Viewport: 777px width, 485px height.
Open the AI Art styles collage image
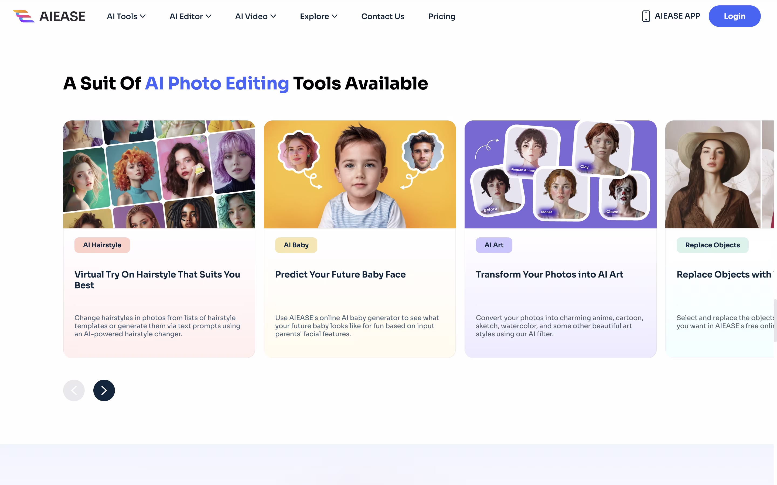pyautogui.click(x=561, y=174)
